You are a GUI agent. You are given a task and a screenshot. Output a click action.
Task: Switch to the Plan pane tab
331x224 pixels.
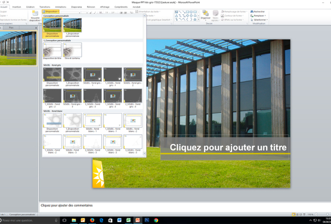coord(11,27)
